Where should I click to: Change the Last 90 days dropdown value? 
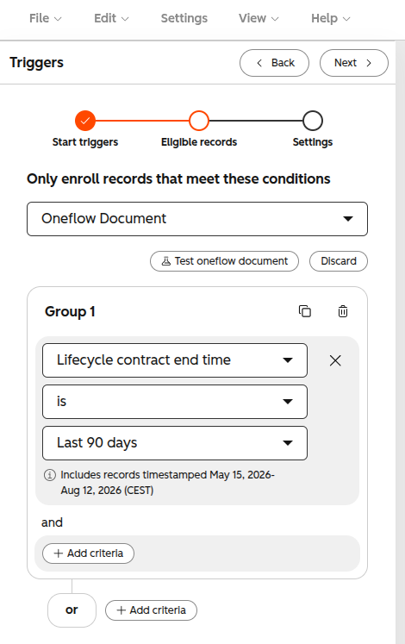click(x=175, y=443)
